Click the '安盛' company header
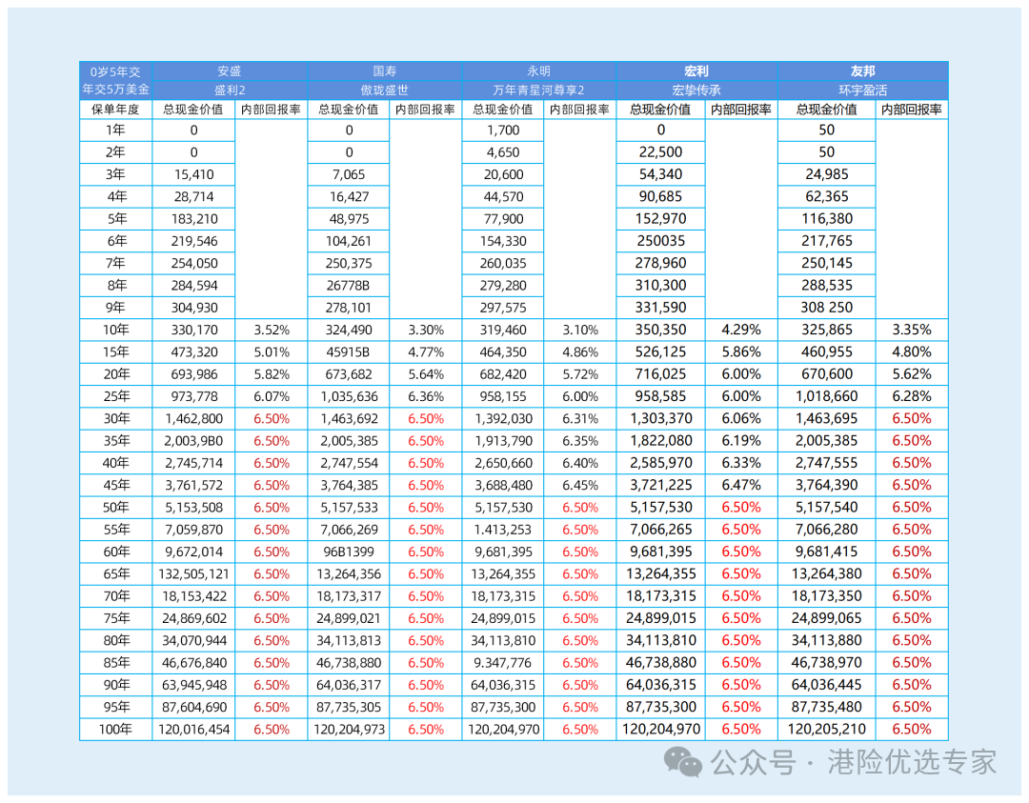 pos(230,70)
